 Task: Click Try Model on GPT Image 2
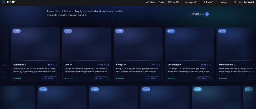coord(204,78)
